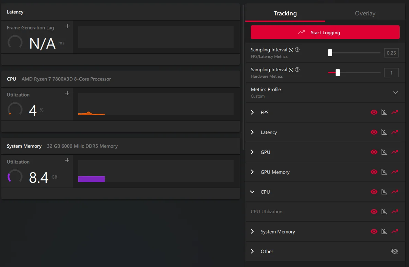
Task: Hide CPU metrics group with eye icon
Action: coord(374,192)
